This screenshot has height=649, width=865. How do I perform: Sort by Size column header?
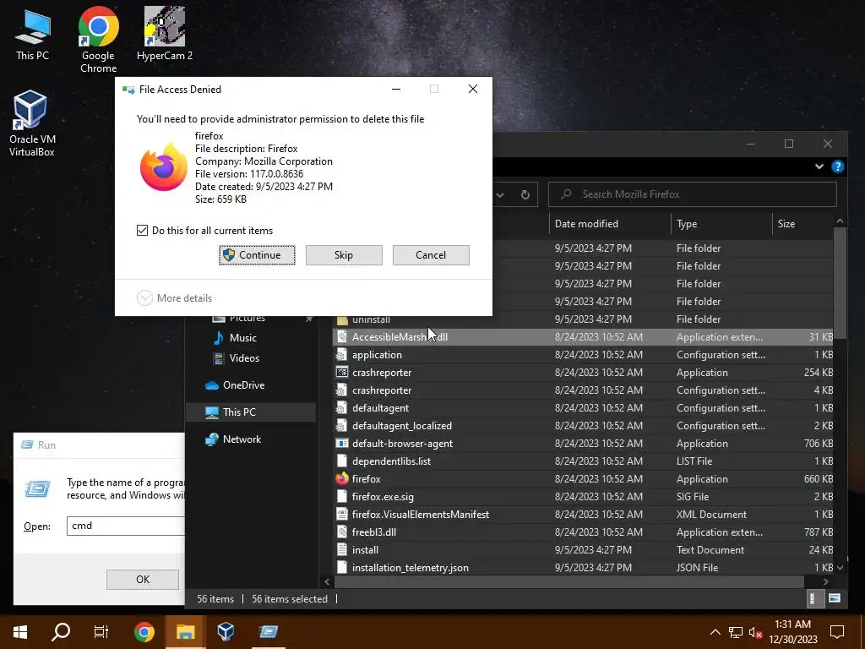click(x=803, y=223)
